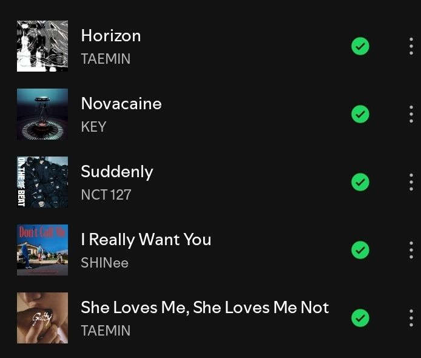Select Novacaine album cover thumbnail
The width and height of the screenshot is (421, 358).
[x=42, y=114]
